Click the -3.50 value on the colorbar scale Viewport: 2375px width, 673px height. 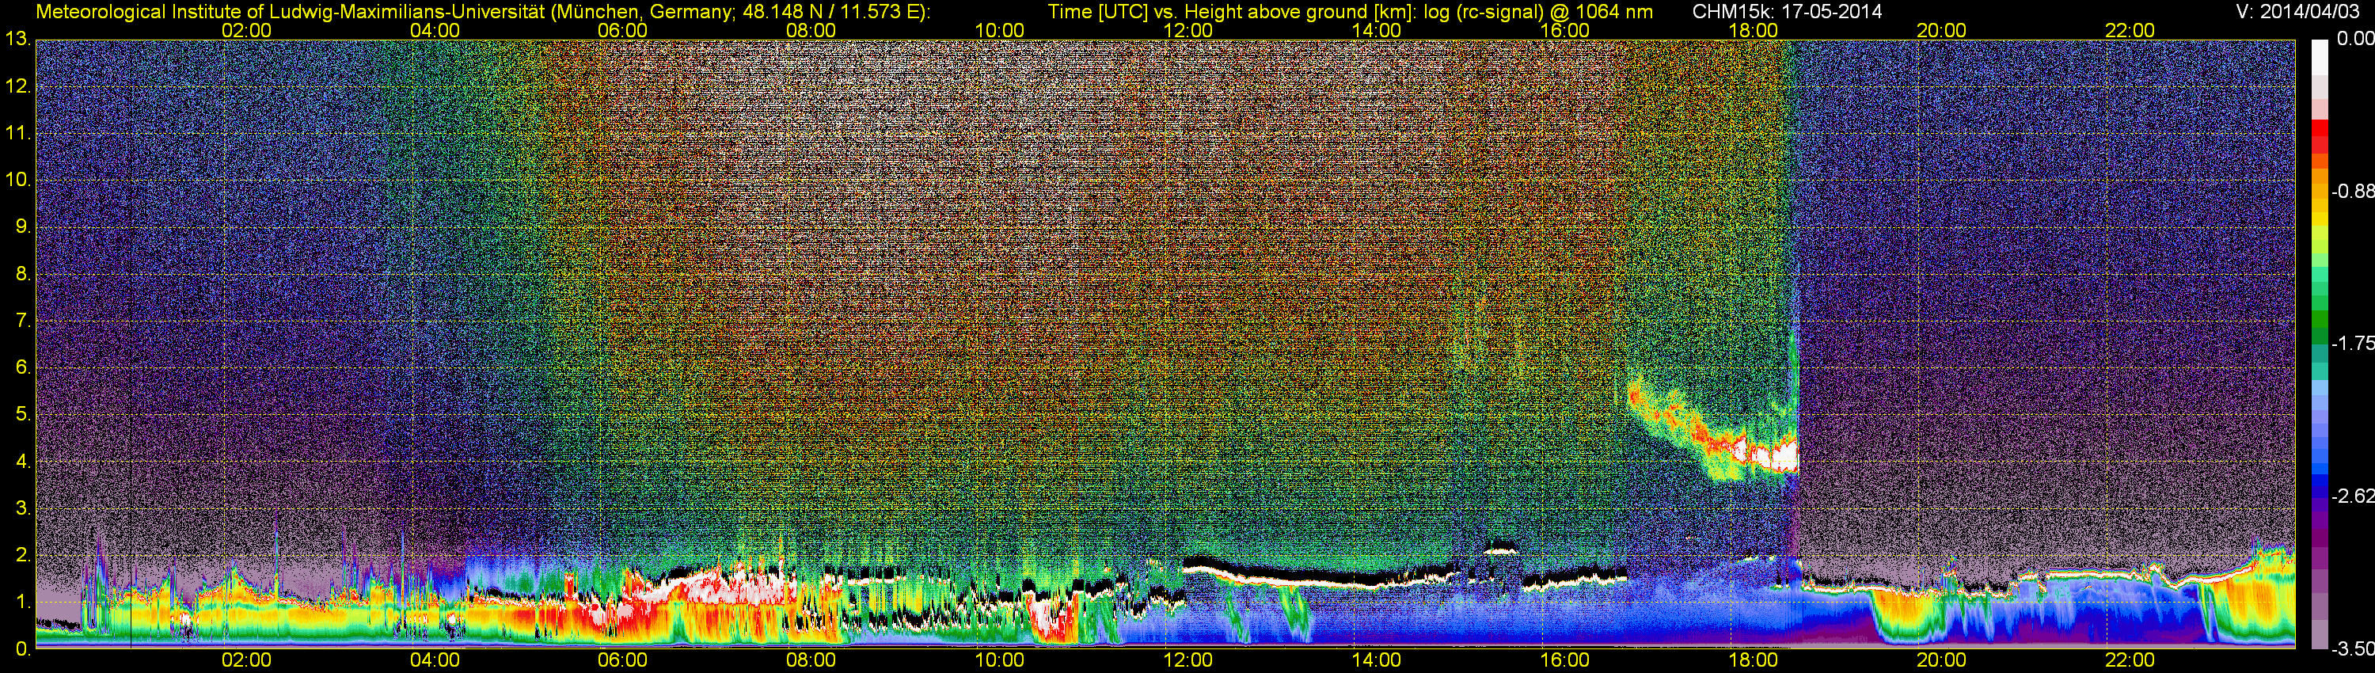pyautogui.click(x=2352, y=649)
